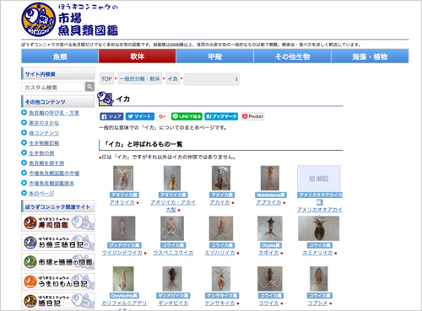Image resolution: width=422 pixels, height=311 pixels.
Task: Tweet the page with the ツイート button
Action: pos(140,116)
